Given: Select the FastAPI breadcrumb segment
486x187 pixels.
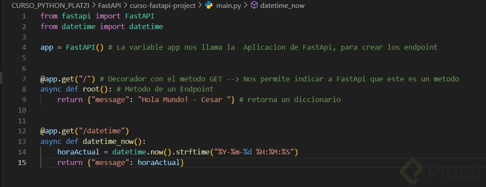Looking at the screenshot, I should point(109,6).
